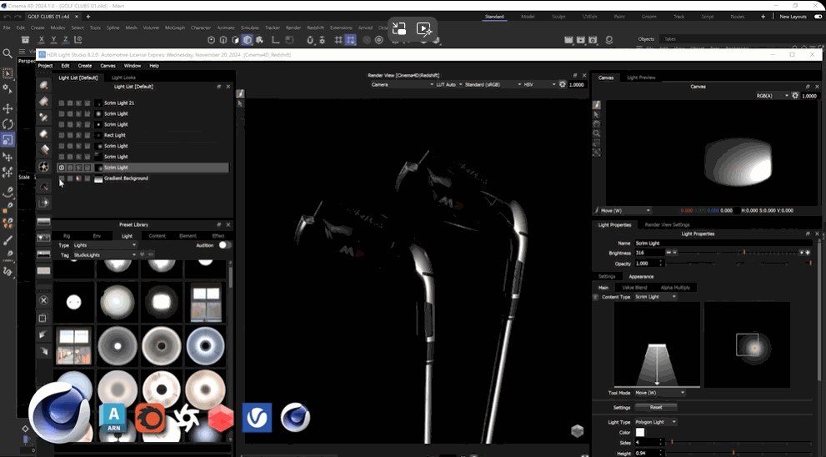The height and width of the screenshot is (457, 826).
Task: Click the C4D render settings clapper with gear
Action: [x=593, y=39]
